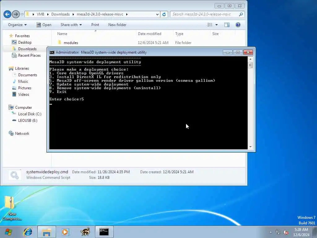
Task: Expand arrow after mesa3d-24.3.0-release-msvc breadcrumb
Action: point(127,14)
